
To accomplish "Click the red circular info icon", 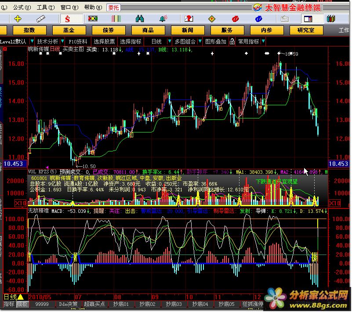I will (235, 19).
